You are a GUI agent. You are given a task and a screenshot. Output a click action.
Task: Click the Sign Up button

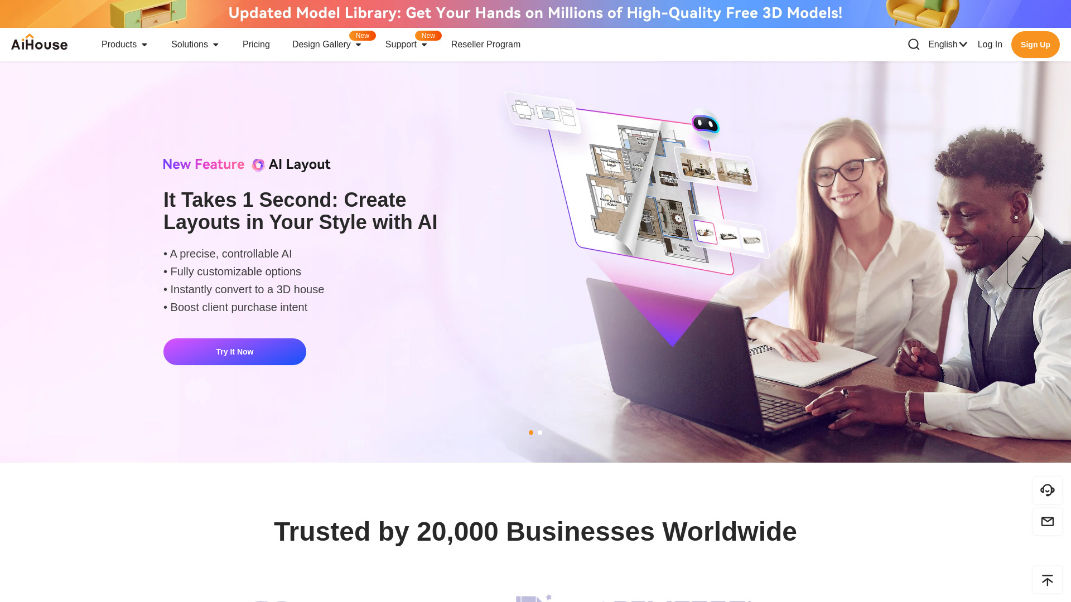click(1035, 44)
